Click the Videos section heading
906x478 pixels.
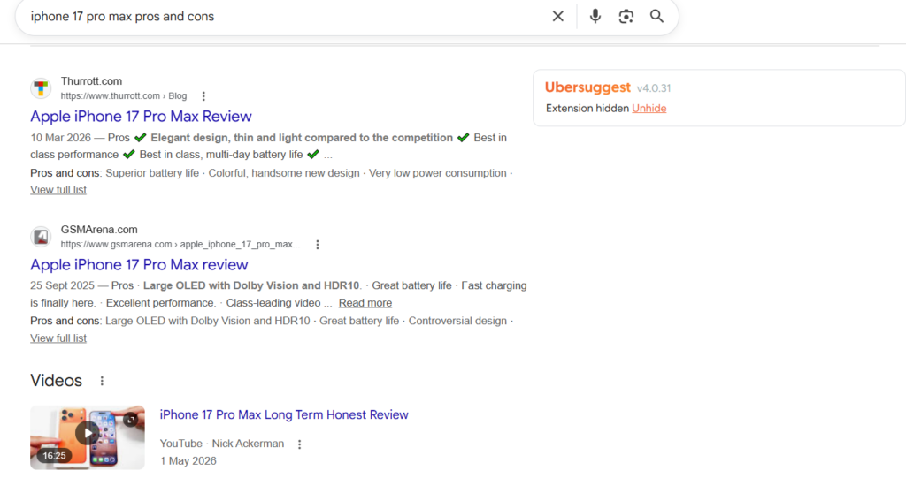pos(56,381)
